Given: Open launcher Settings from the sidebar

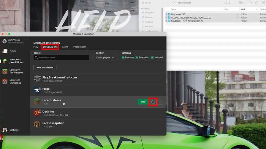Looking at the screenshot, I should [10, 130].
